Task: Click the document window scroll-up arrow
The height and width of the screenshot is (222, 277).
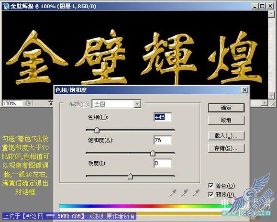Action: (x=271, y=14)
